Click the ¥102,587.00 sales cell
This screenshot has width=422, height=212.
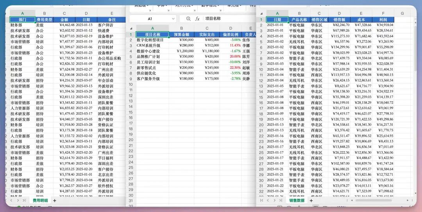(x=339, y=163)
